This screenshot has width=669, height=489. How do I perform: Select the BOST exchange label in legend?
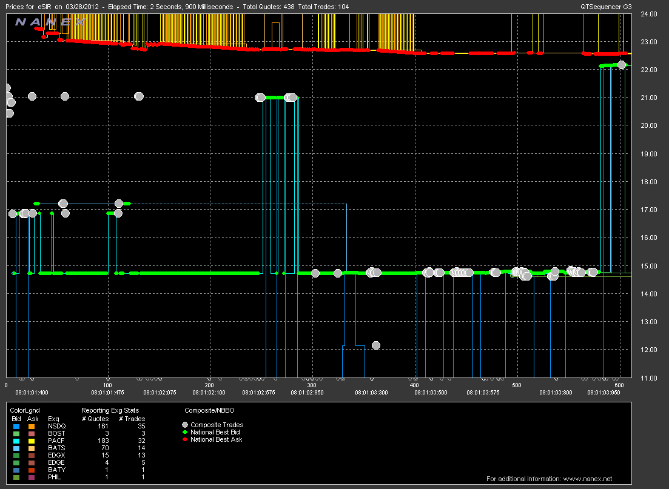tap(56, 434)
